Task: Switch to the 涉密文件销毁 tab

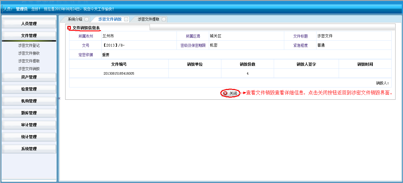Action: click(x=110, y=19)
